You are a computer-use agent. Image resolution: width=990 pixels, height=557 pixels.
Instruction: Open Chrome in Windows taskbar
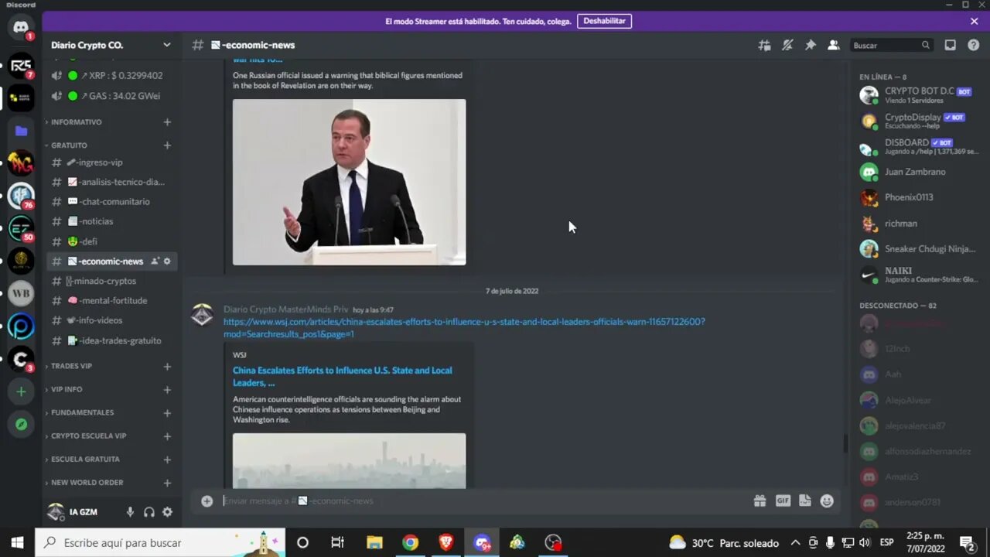click(410, 542)
